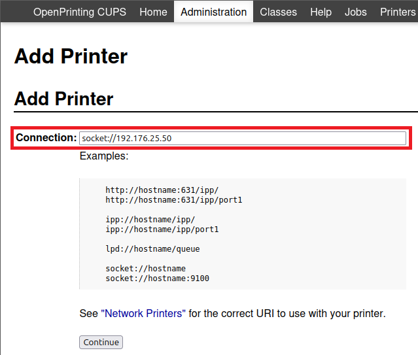The width and height of the screenshot is (418, 355).
Task: Open the Printers tab
Action: pos(397,12)
